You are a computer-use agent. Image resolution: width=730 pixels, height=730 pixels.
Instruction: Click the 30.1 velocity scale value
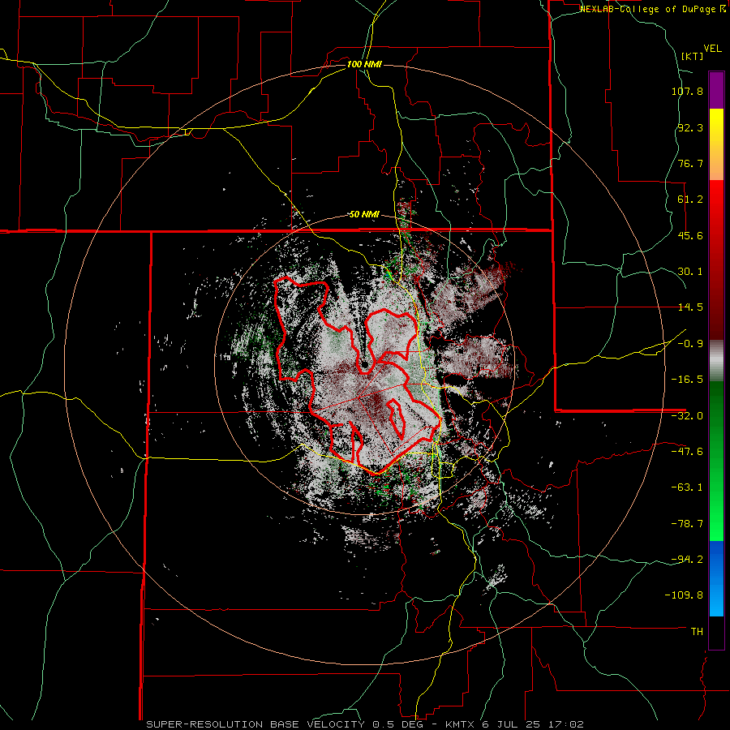[690, 272]
